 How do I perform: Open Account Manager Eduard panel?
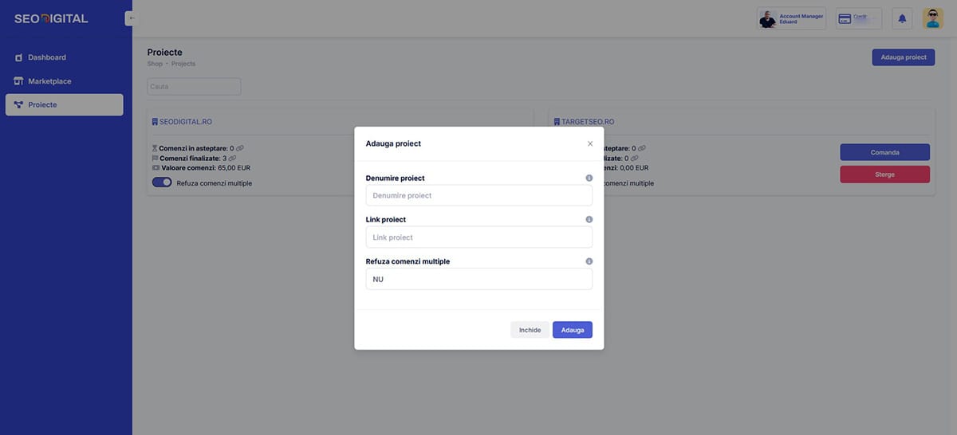[x=791, y=18]
